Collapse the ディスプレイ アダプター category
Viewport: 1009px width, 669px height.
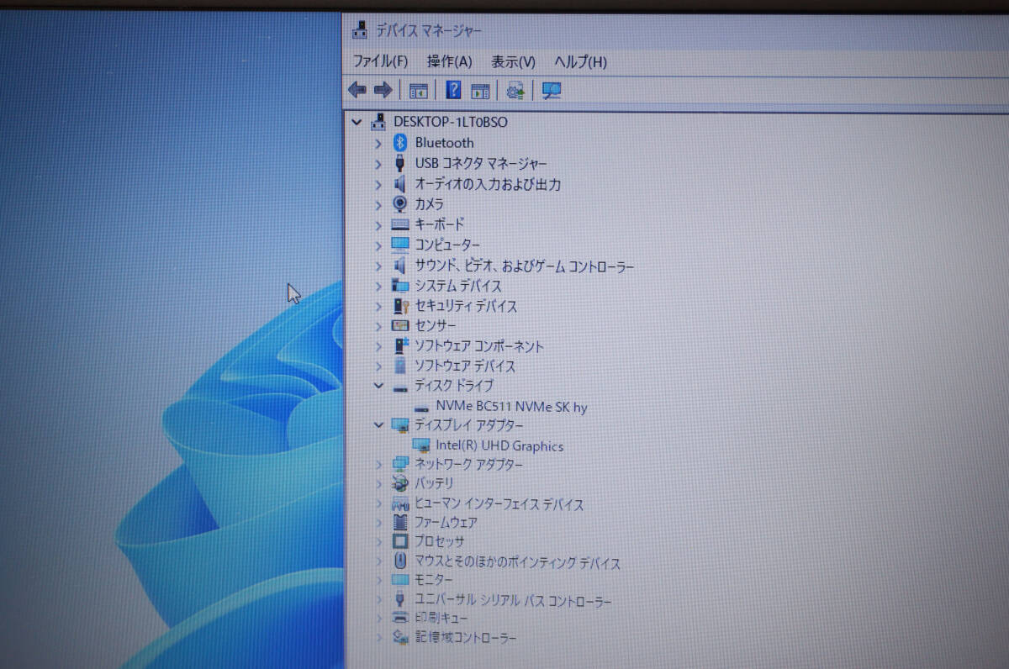pyautogui.click(x=378, y=425)
